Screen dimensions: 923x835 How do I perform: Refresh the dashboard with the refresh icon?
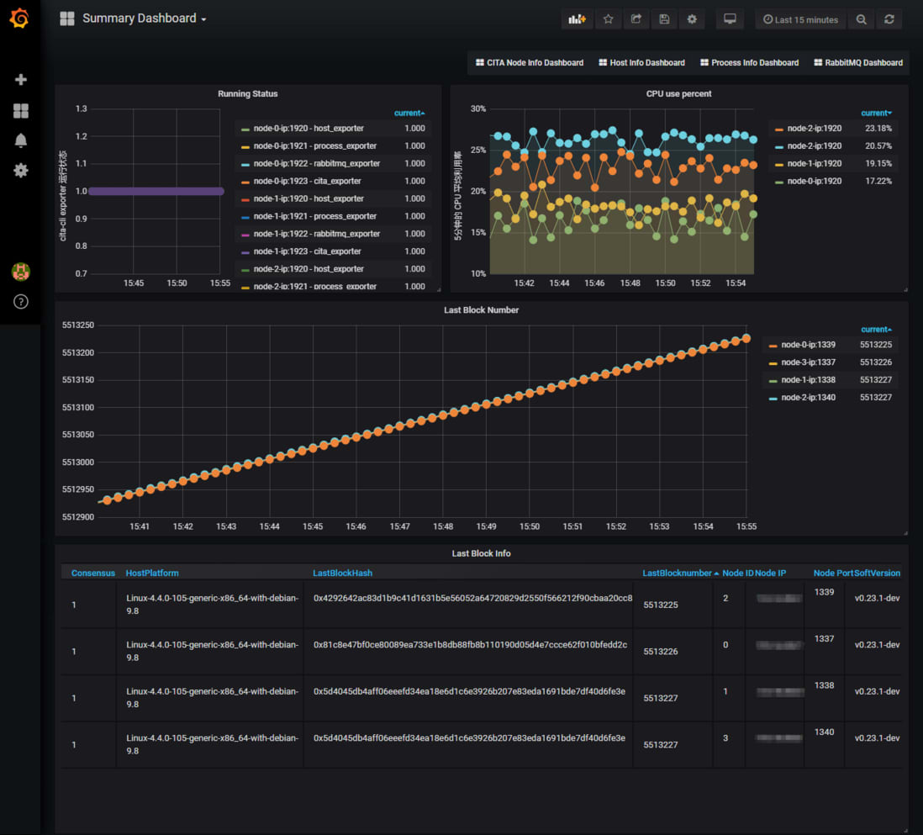pos(889,19)
